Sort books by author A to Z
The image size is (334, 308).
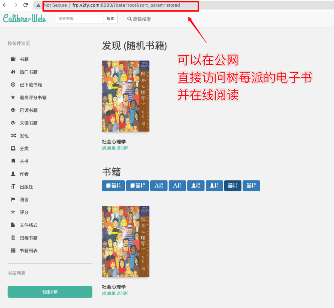point(196,186)
